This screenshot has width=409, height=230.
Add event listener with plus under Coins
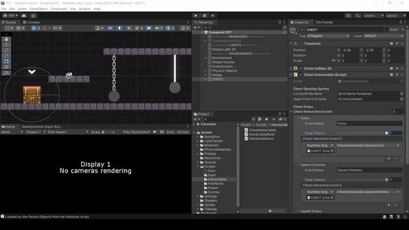(x=389, y=158)
